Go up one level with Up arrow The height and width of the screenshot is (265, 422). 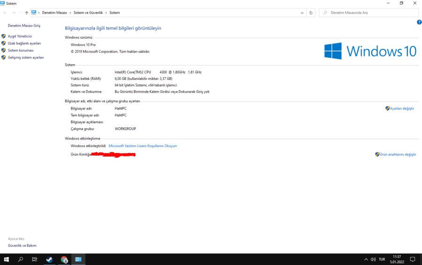click(26, 13)
